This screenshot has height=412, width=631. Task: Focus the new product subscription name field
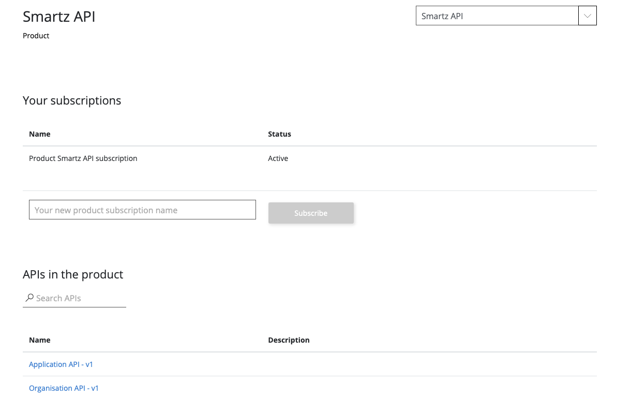pos(142,210)
